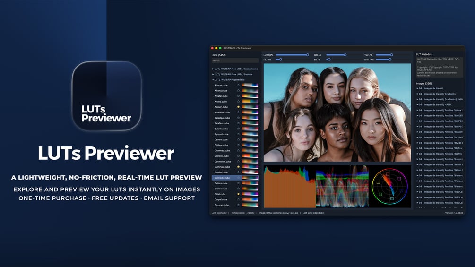The width and height of the screenshot is (475, 267).
Task: Click the Adoras.cube gradient preview thumbnail
Action: coord(250,86)
